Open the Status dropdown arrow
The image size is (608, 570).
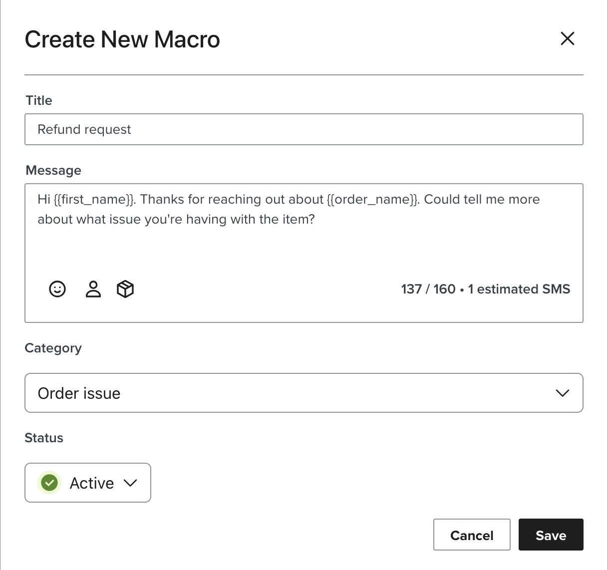(130, 483)
